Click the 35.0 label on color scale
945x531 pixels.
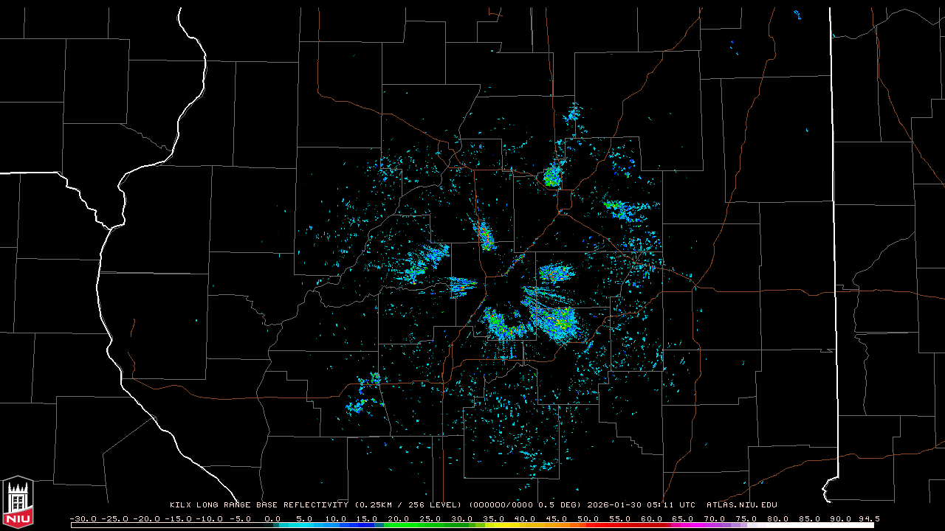[x=493, y=518]
